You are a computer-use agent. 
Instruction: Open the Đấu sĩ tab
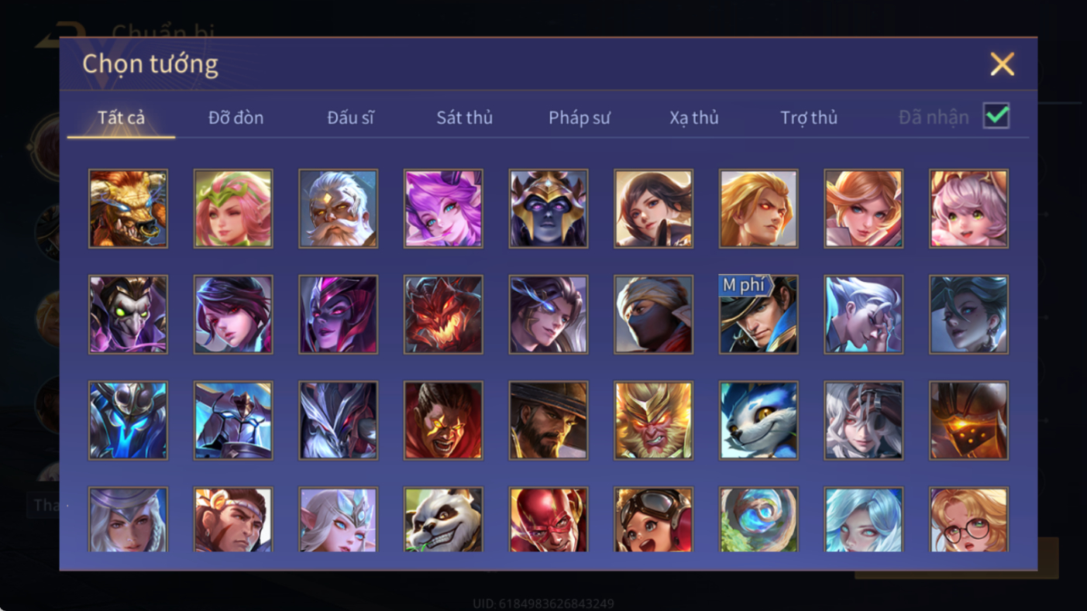(350, 118)
